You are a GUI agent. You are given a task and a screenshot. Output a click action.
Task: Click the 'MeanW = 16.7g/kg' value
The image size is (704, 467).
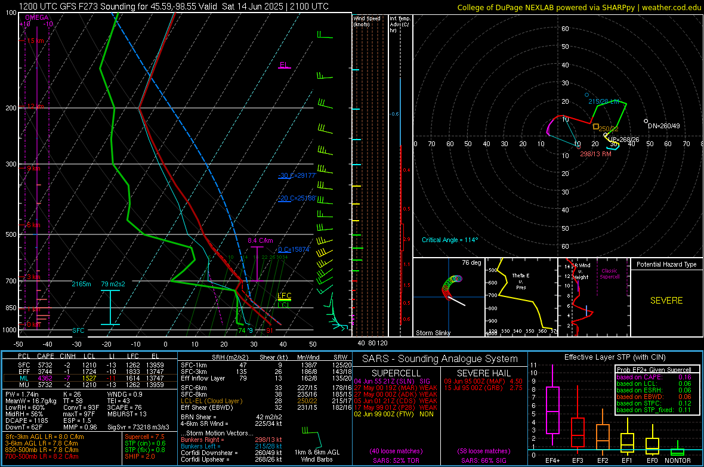(x=31, y=401)
